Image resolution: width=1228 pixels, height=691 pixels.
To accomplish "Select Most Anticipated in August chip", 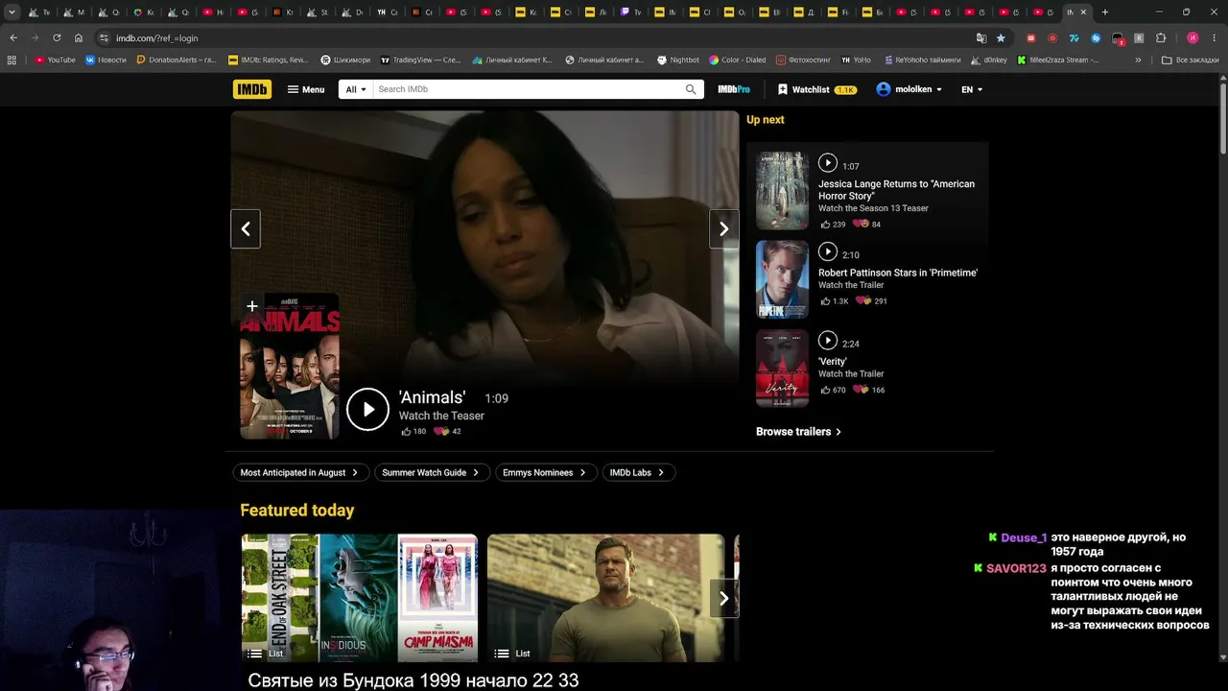I will [299, 472].
